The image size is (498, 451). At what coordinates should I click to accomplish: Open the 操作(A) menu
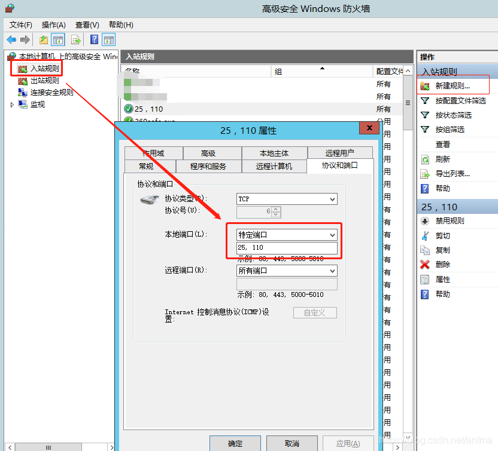pos(53,24)
